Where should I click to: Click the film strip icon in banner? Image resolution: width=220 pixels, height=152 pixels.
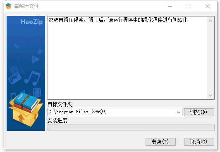[37, 92]
